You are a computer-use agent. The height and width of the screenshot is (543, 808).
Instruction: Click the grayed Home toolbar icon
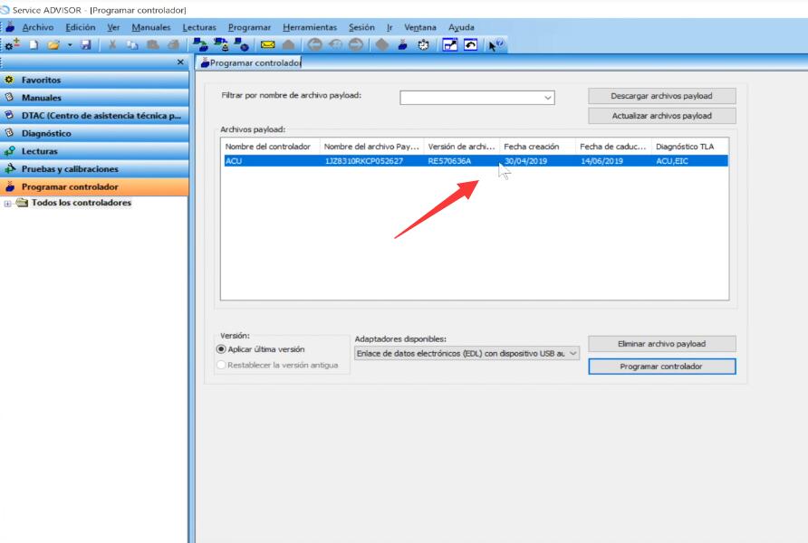click(289, 45)
